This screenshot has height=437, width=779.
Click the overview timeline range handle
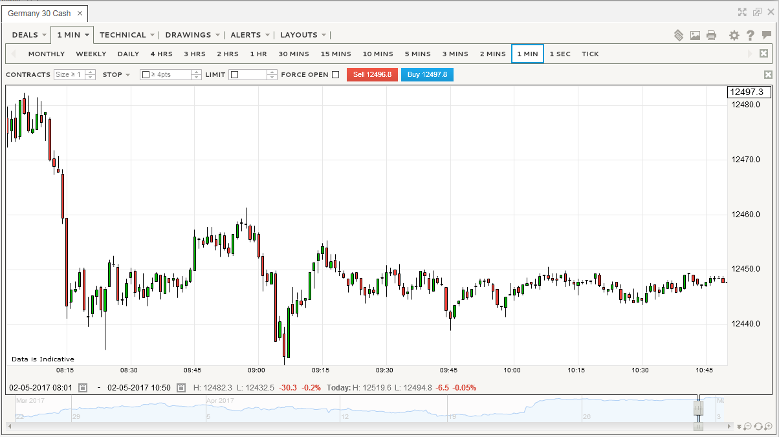pos(698,408)
